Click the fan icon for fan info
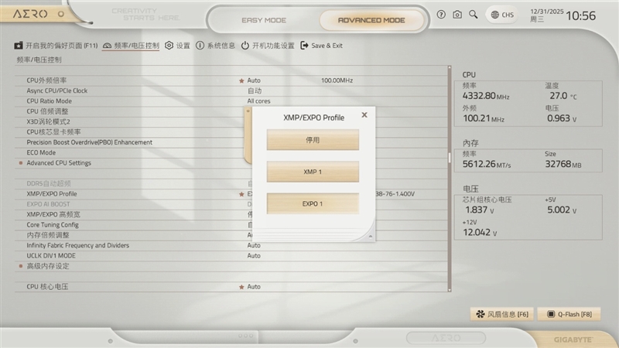 (480, 314)
